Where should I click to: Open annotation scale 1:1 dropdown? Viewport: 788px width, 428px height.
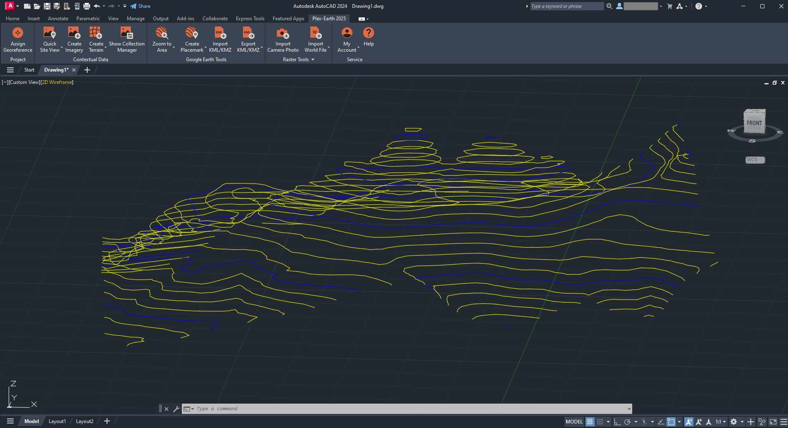pos(721,422)
